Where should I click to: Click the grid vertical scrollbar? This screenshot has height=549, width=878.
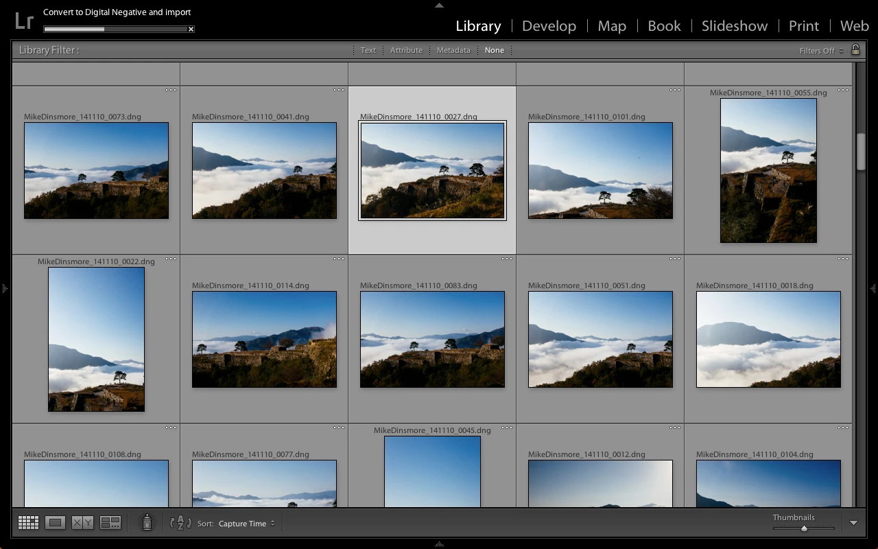click(861, 151)
